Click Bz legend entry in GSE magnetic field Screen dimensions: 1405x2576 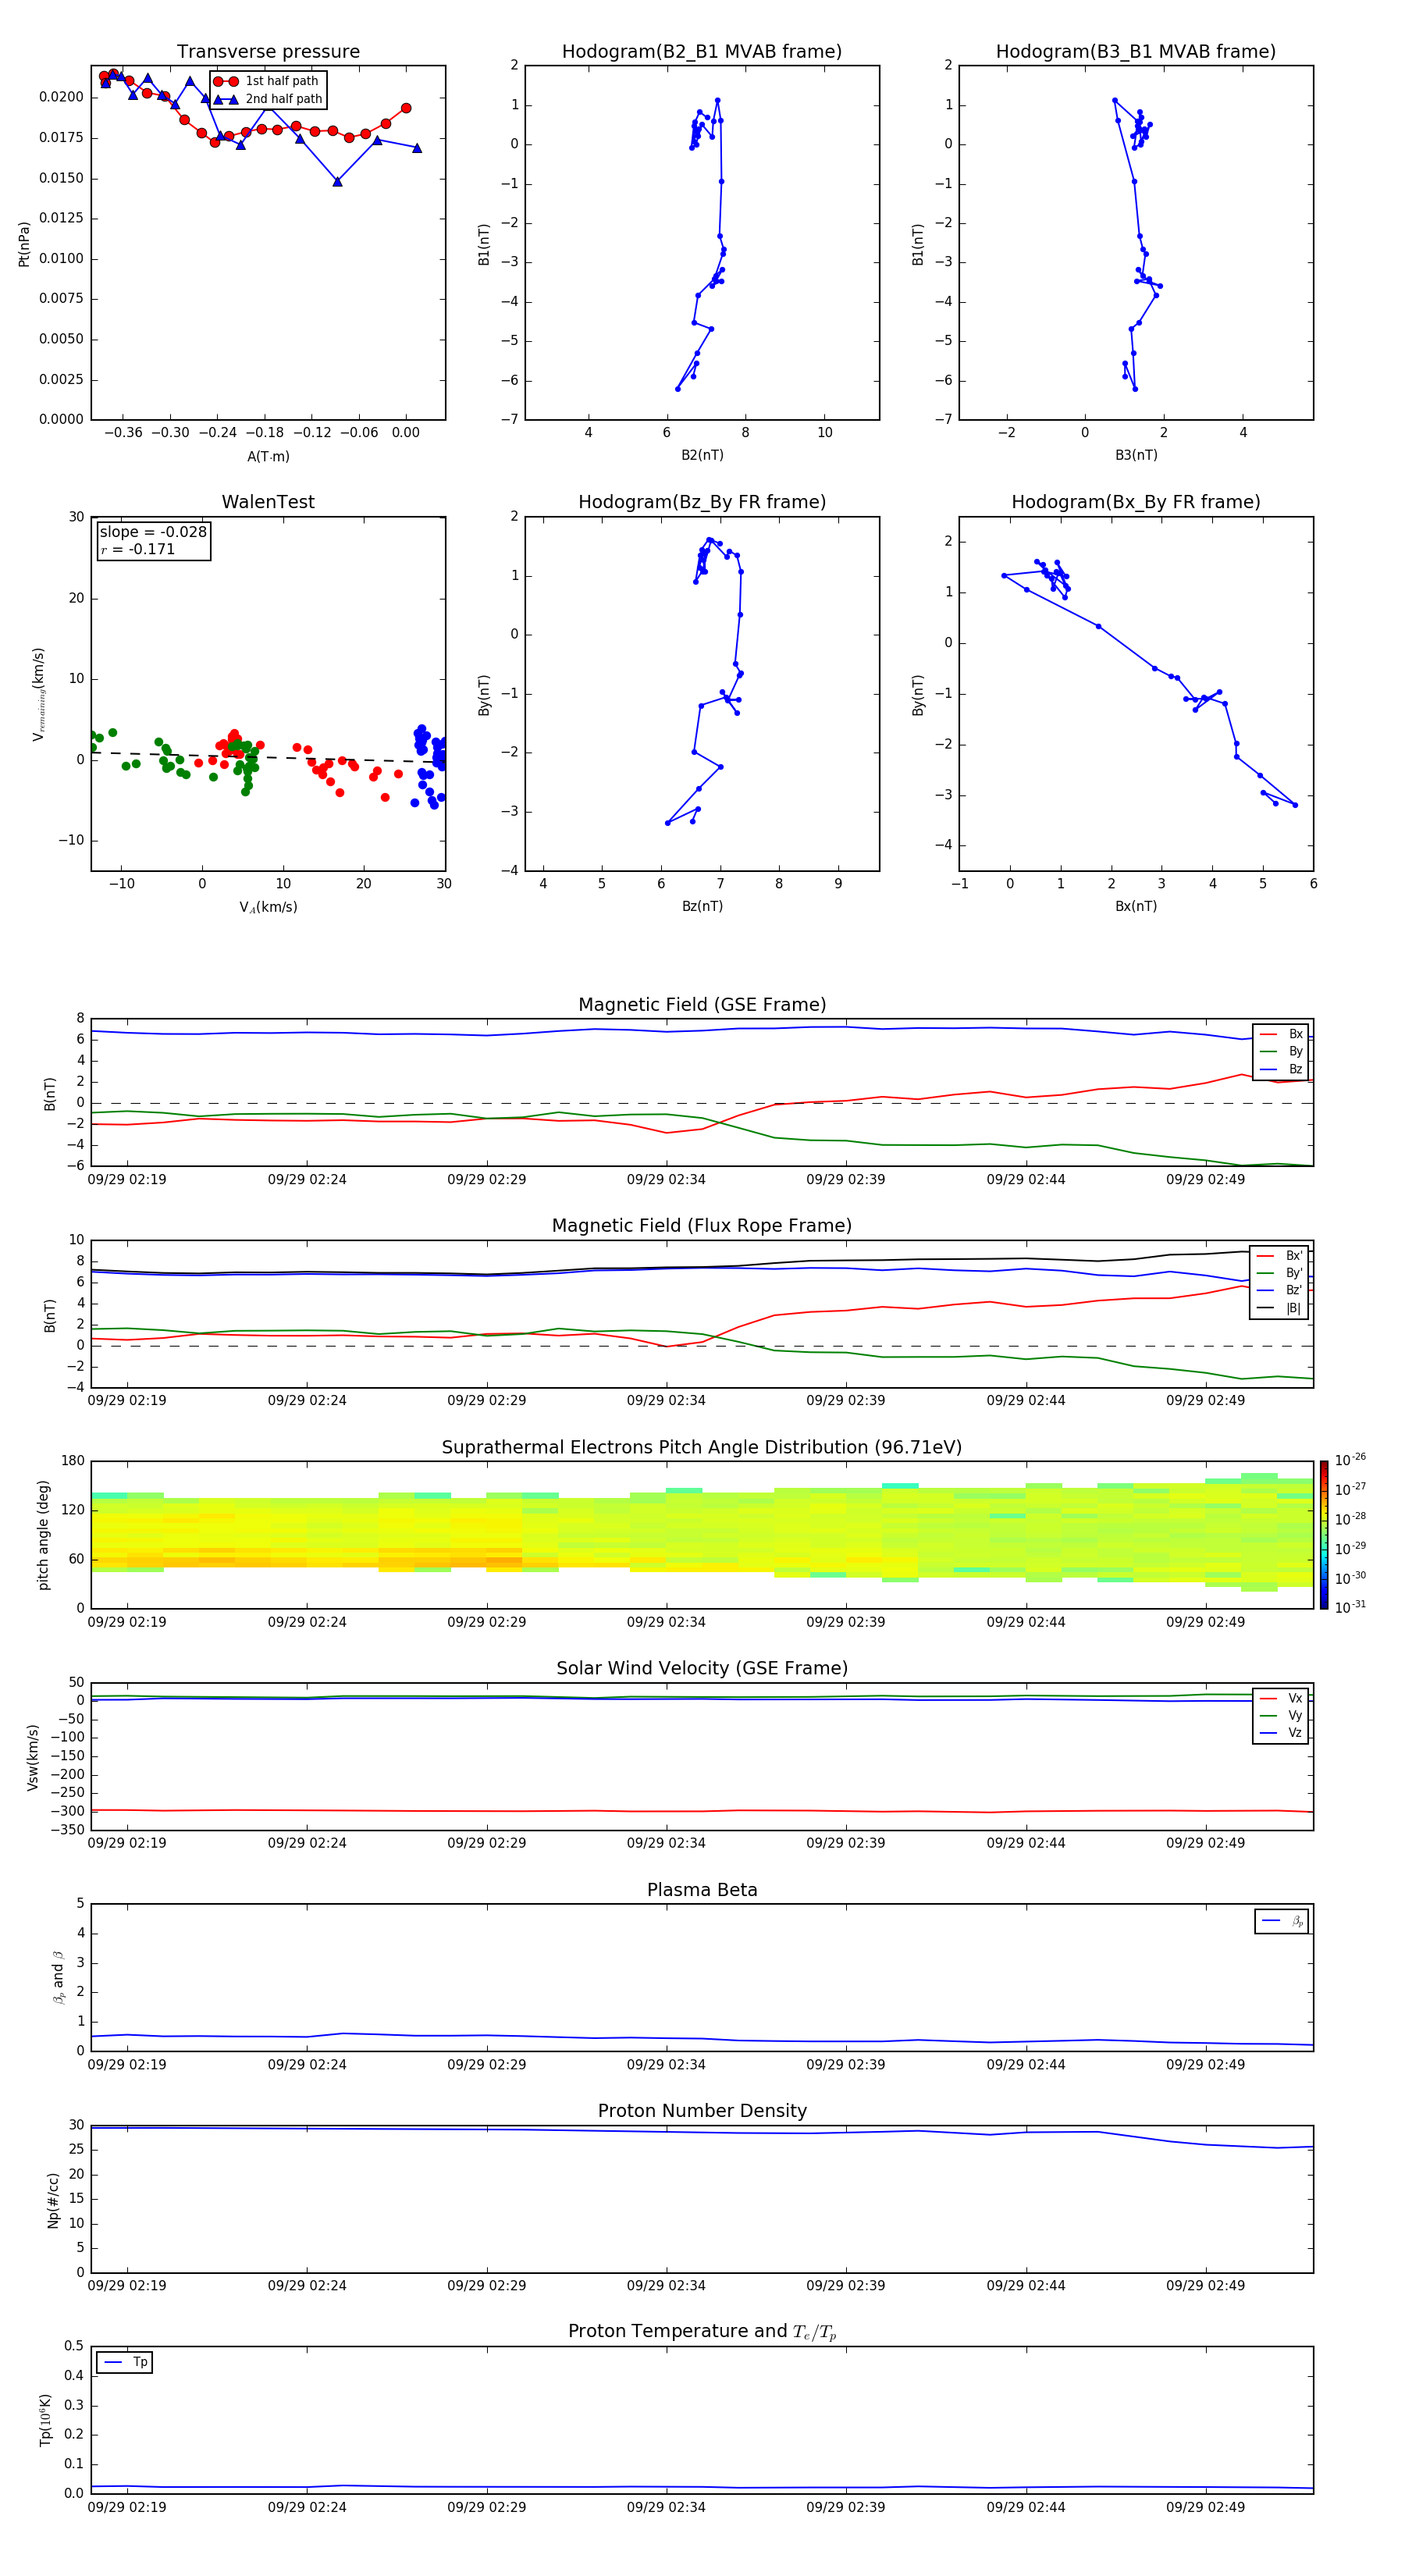(x=1281, y=1069)
